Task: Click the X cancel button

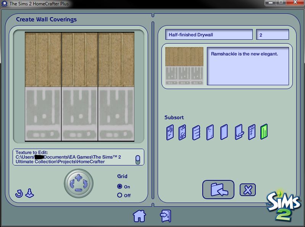Action: pos(248,190)
